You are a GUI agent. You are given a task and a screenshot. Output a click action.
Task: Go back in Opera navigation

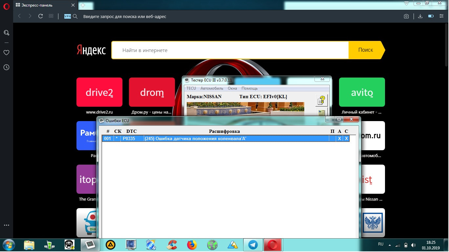pyautogui.click(x=19, y=16)
